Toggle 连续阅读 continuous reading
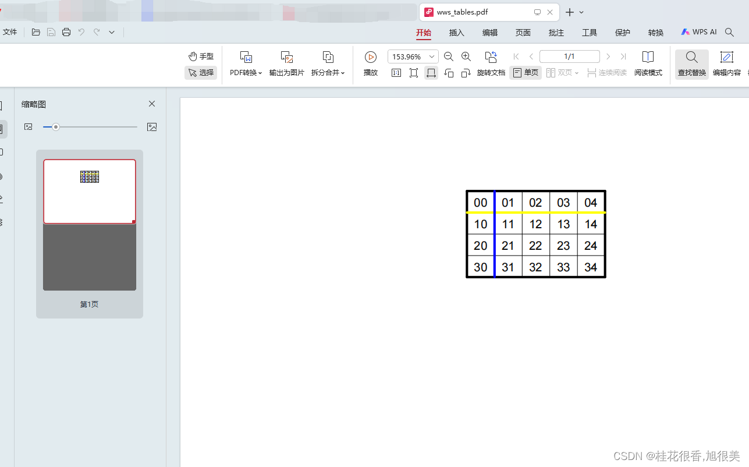The height and width of the screenshot is (467, 749). pyautogui.click(x=607, y=73)
